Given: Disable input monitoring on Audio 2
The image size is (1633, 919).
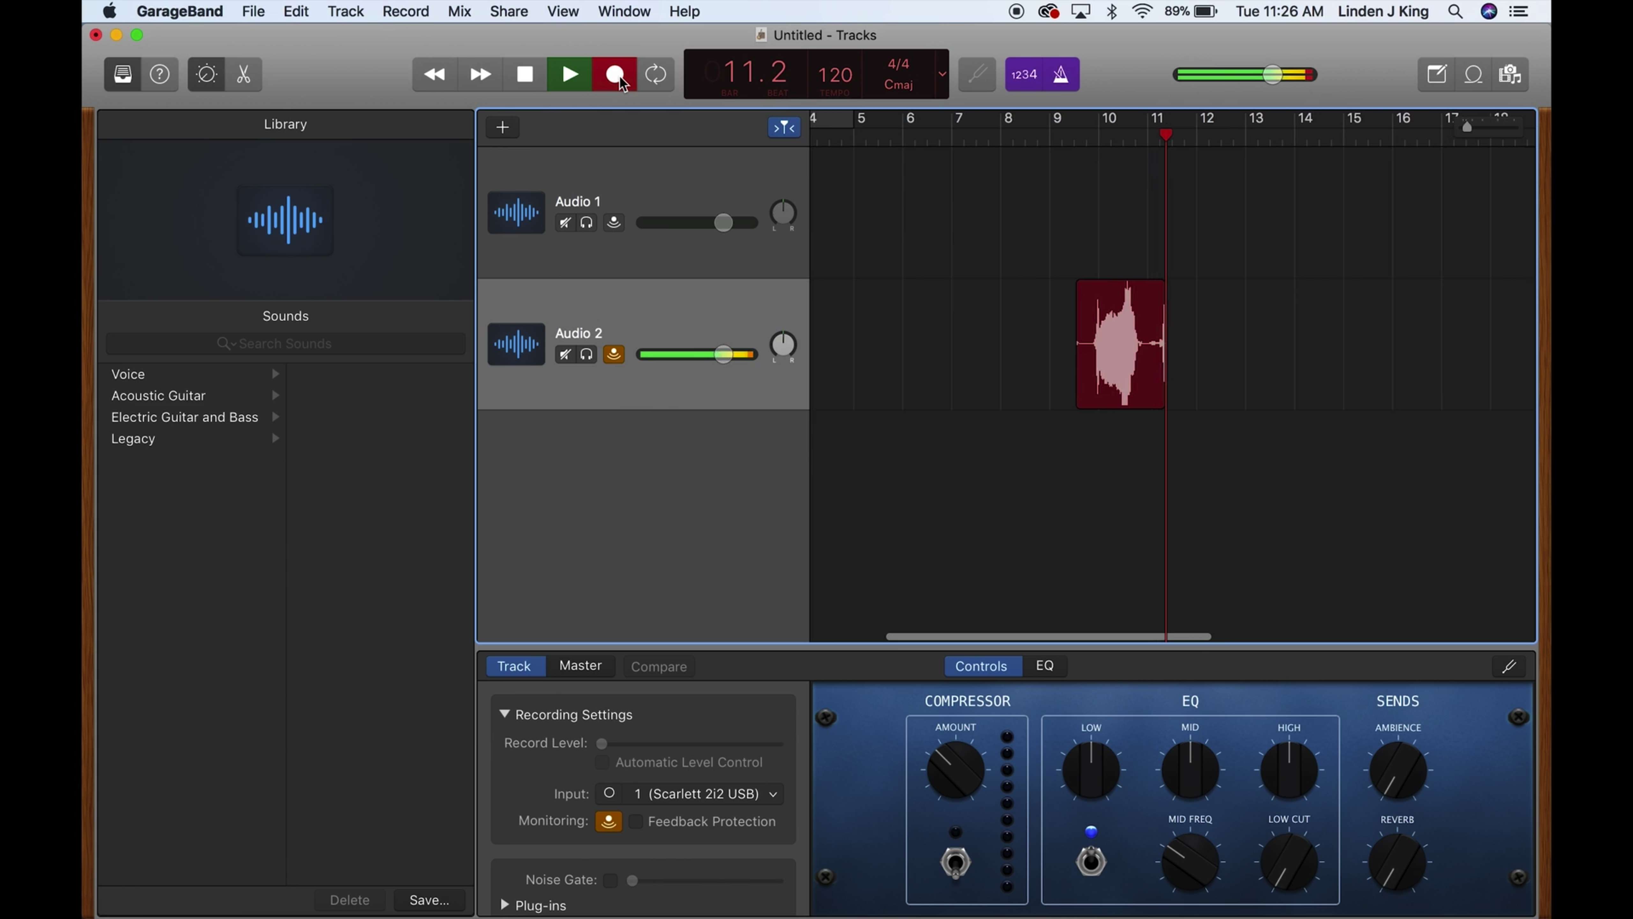Looking at the screenshot, I should (x=614, y=355).
